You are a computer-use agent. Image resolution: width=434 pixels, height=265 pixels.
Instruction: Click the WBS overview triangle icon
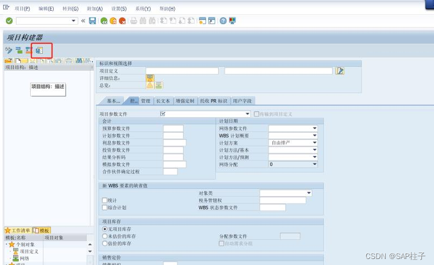[150, 85]
